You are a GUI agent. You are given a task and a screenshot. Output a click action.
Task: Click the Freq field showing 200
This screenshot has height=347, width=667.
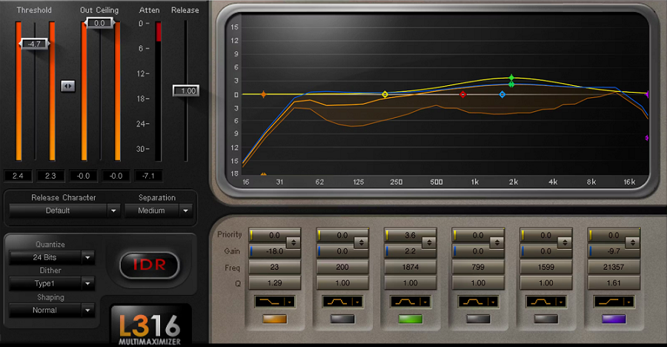click(342, 267)
